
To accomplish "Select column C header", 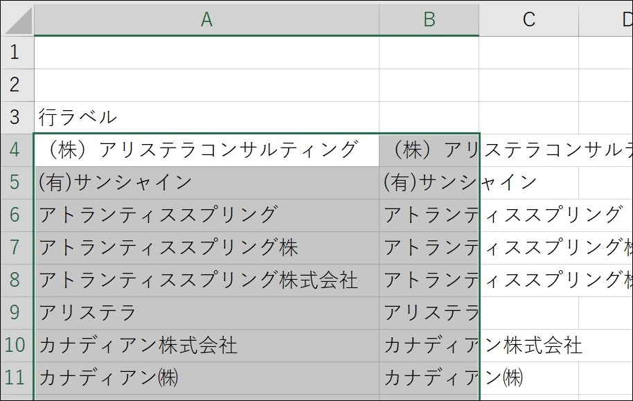I will pos(529,19).
